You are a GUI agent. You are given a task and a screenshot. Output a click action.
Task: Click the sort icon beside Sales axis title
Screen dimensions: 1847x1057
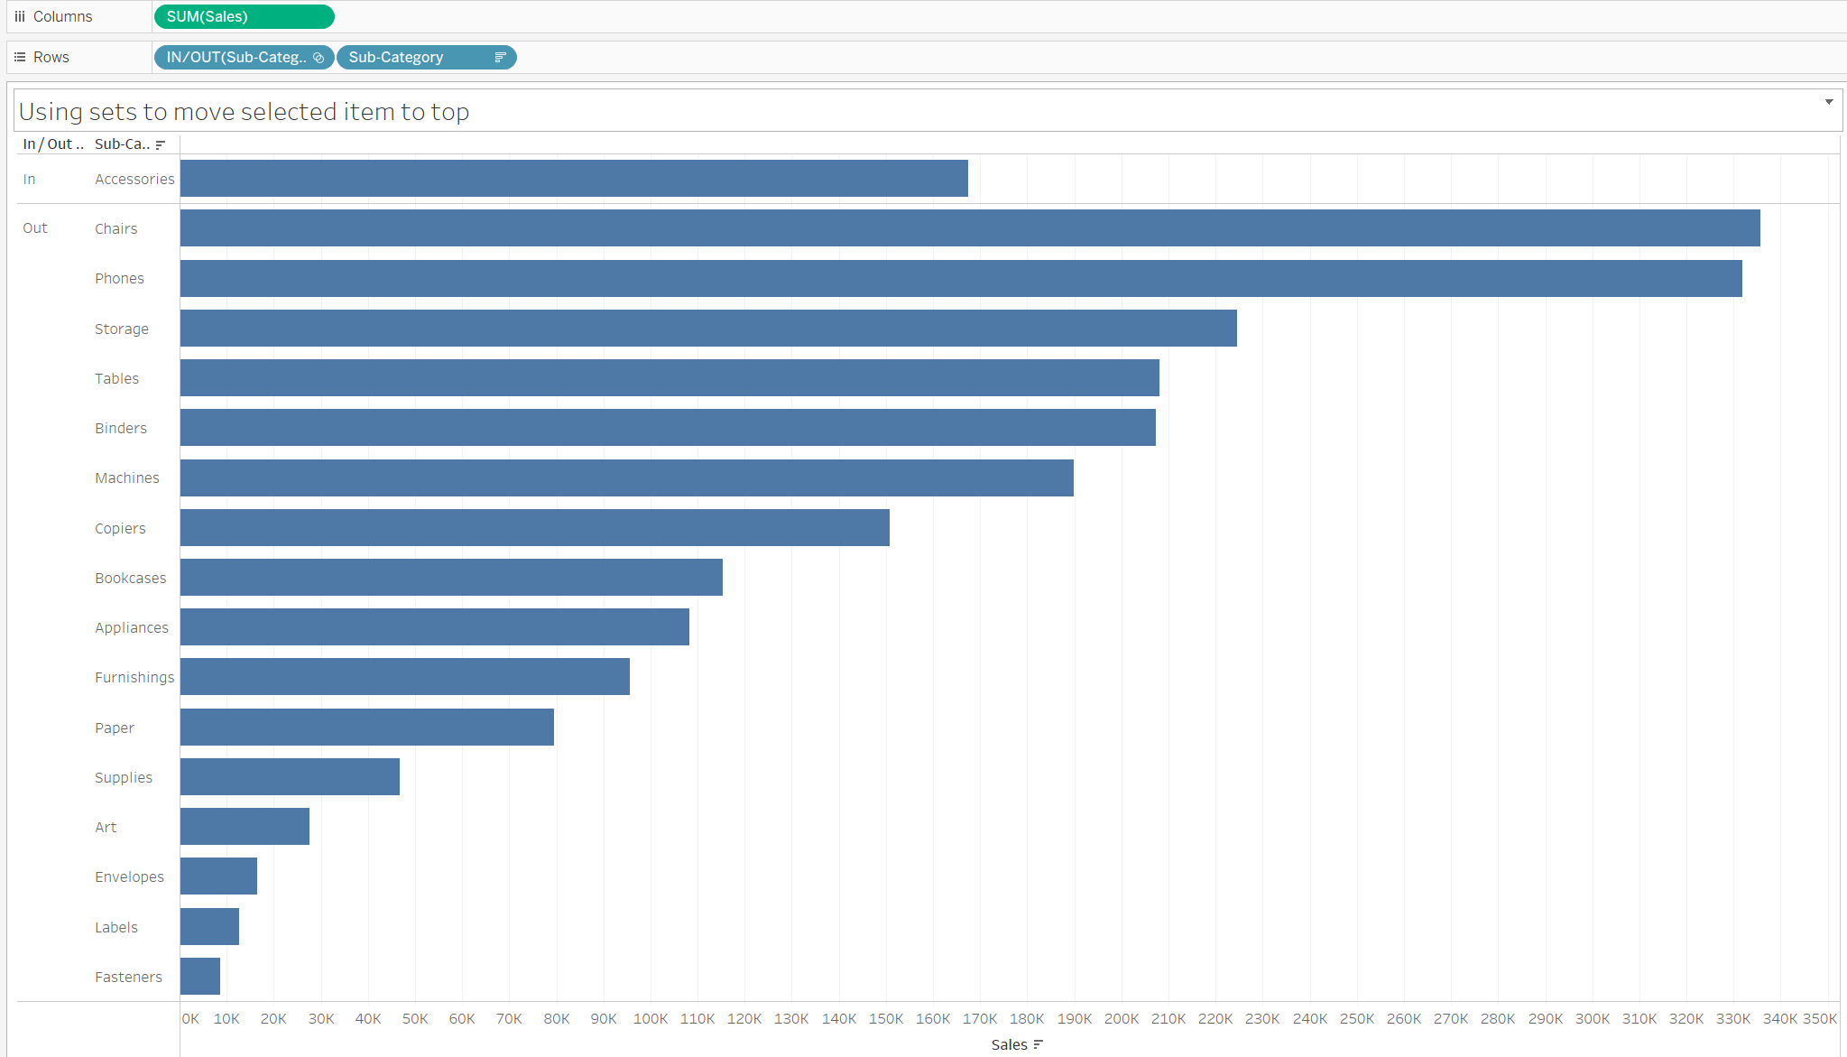pyautogui.click(x=1039, y=1044)
